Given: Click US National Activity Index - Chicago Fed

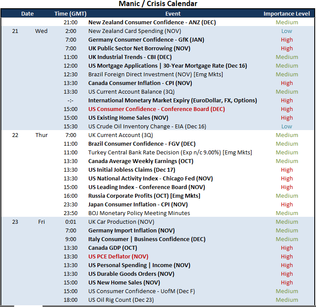Looking at the screenshot, I should click(151, 179).
